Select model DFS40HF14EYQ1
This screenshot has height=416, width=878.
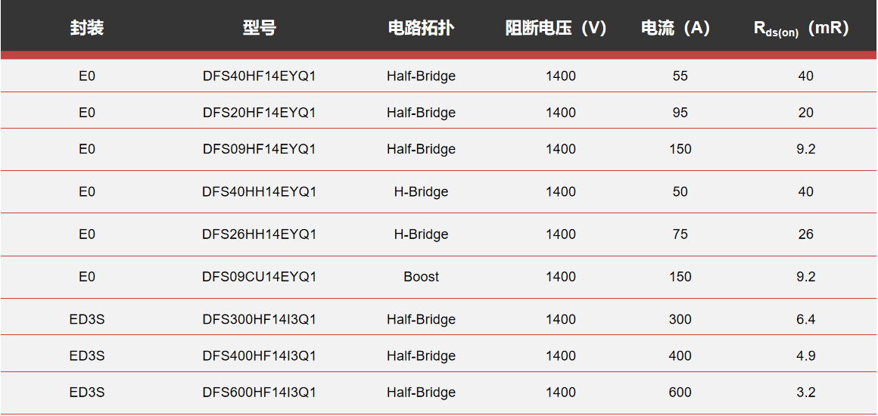(x=259, y=76)
